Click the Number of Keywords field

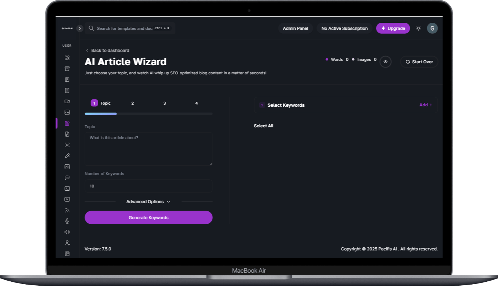point(149,186)
